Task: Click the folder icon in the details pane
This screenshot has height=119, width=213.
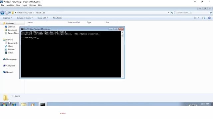Action: click(6, 98)
